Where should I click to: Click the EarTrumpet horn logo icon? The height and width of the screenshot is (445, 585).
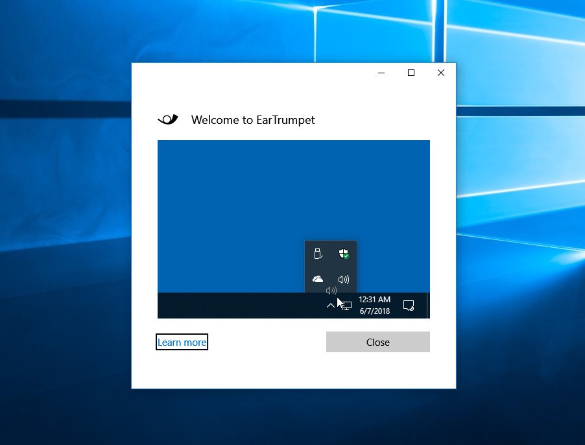(x=168, y=119)
